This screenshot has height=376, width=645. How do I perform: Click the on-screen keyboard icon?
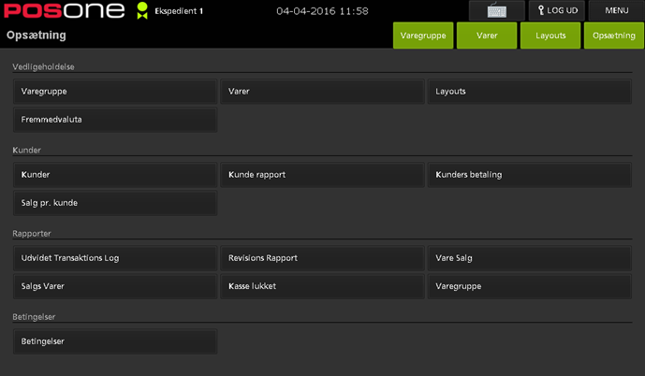[496, 11]
